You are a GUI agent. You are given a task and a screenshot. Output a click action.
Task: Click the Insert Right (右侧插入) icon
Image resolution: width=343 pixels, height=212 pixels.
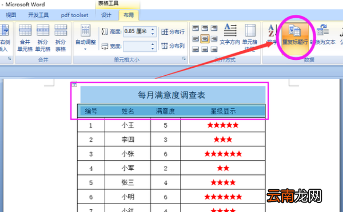tap(5, 30)
